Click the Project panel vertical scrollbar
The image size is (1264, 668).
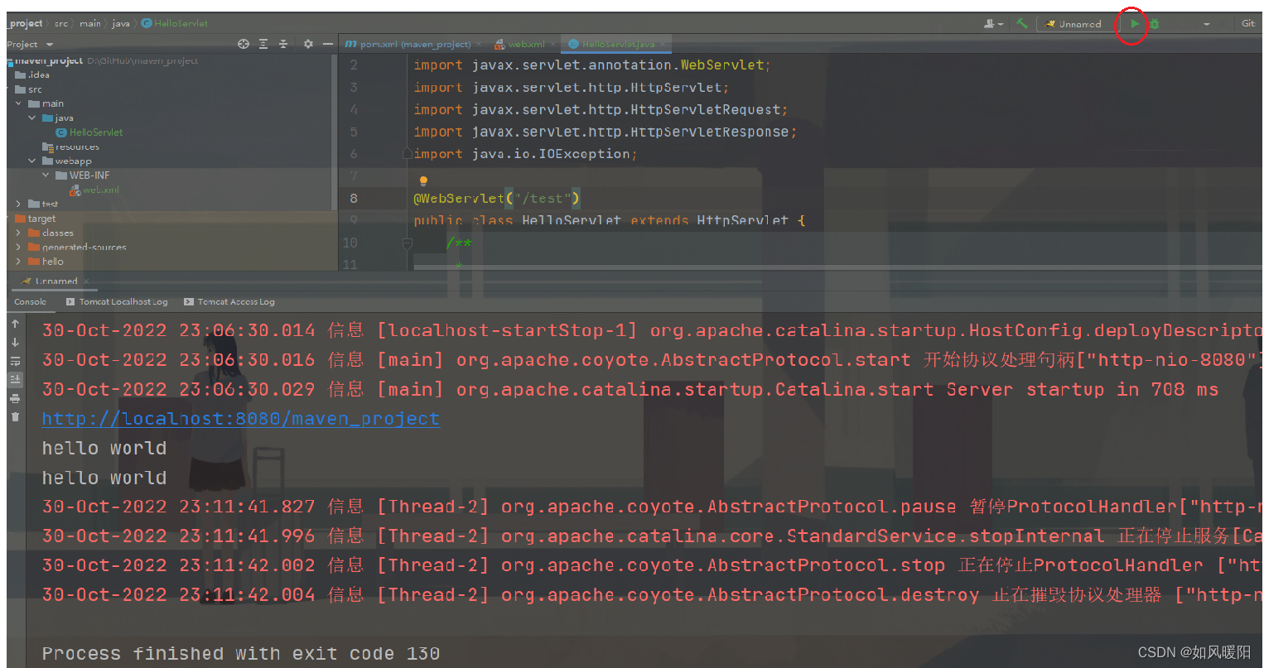pos(334,132)
